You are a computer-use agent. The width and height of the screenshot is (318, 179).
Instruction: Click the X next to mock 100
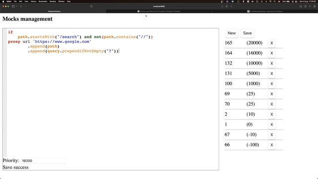(x=272, y=84)
